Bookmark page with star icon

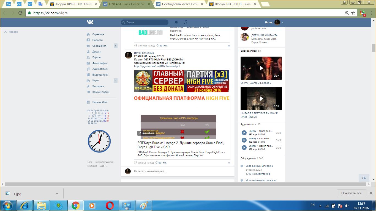coord(353,13)
